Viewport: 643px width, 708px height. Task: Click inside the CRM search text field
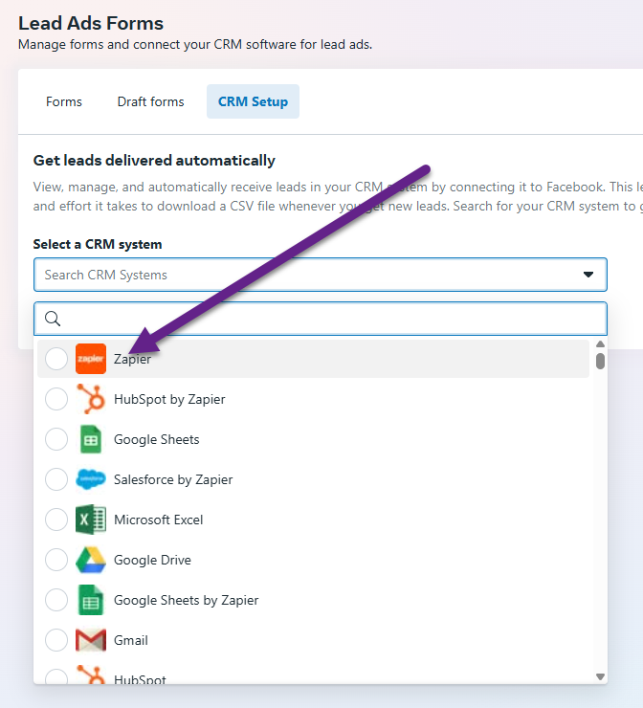330,319
